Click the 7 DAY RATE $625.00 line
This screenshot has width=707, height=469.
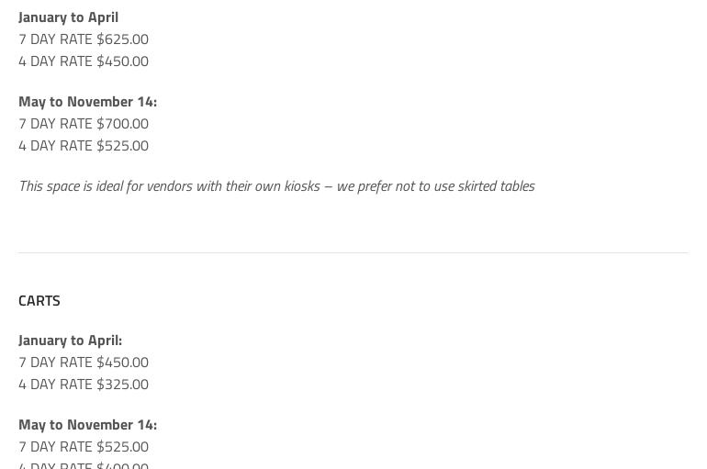pyautogui.click(x=84, y=39)
